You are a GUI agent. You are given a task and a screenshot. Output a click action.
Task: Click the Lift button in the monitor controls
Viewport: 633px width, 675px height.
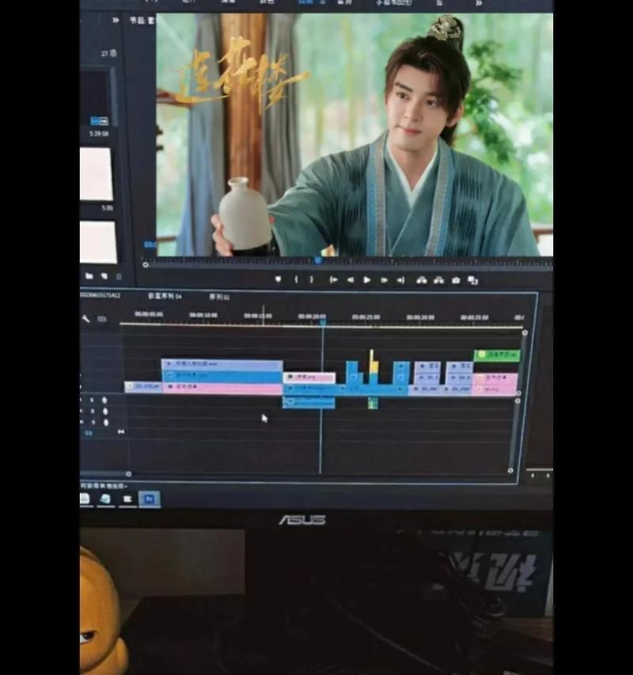pyautogui.click(x=422, y=280)
